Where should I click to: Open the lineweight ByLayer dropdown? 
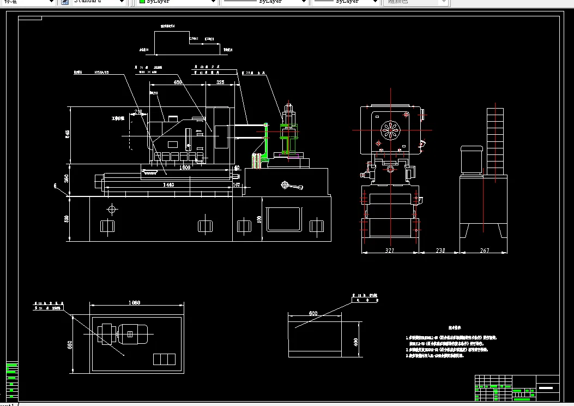point(346,2)
